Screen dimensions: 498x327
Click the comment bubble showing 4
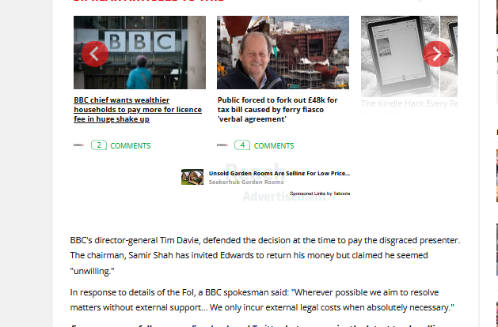pyautogui.click(x=242, y=145)
